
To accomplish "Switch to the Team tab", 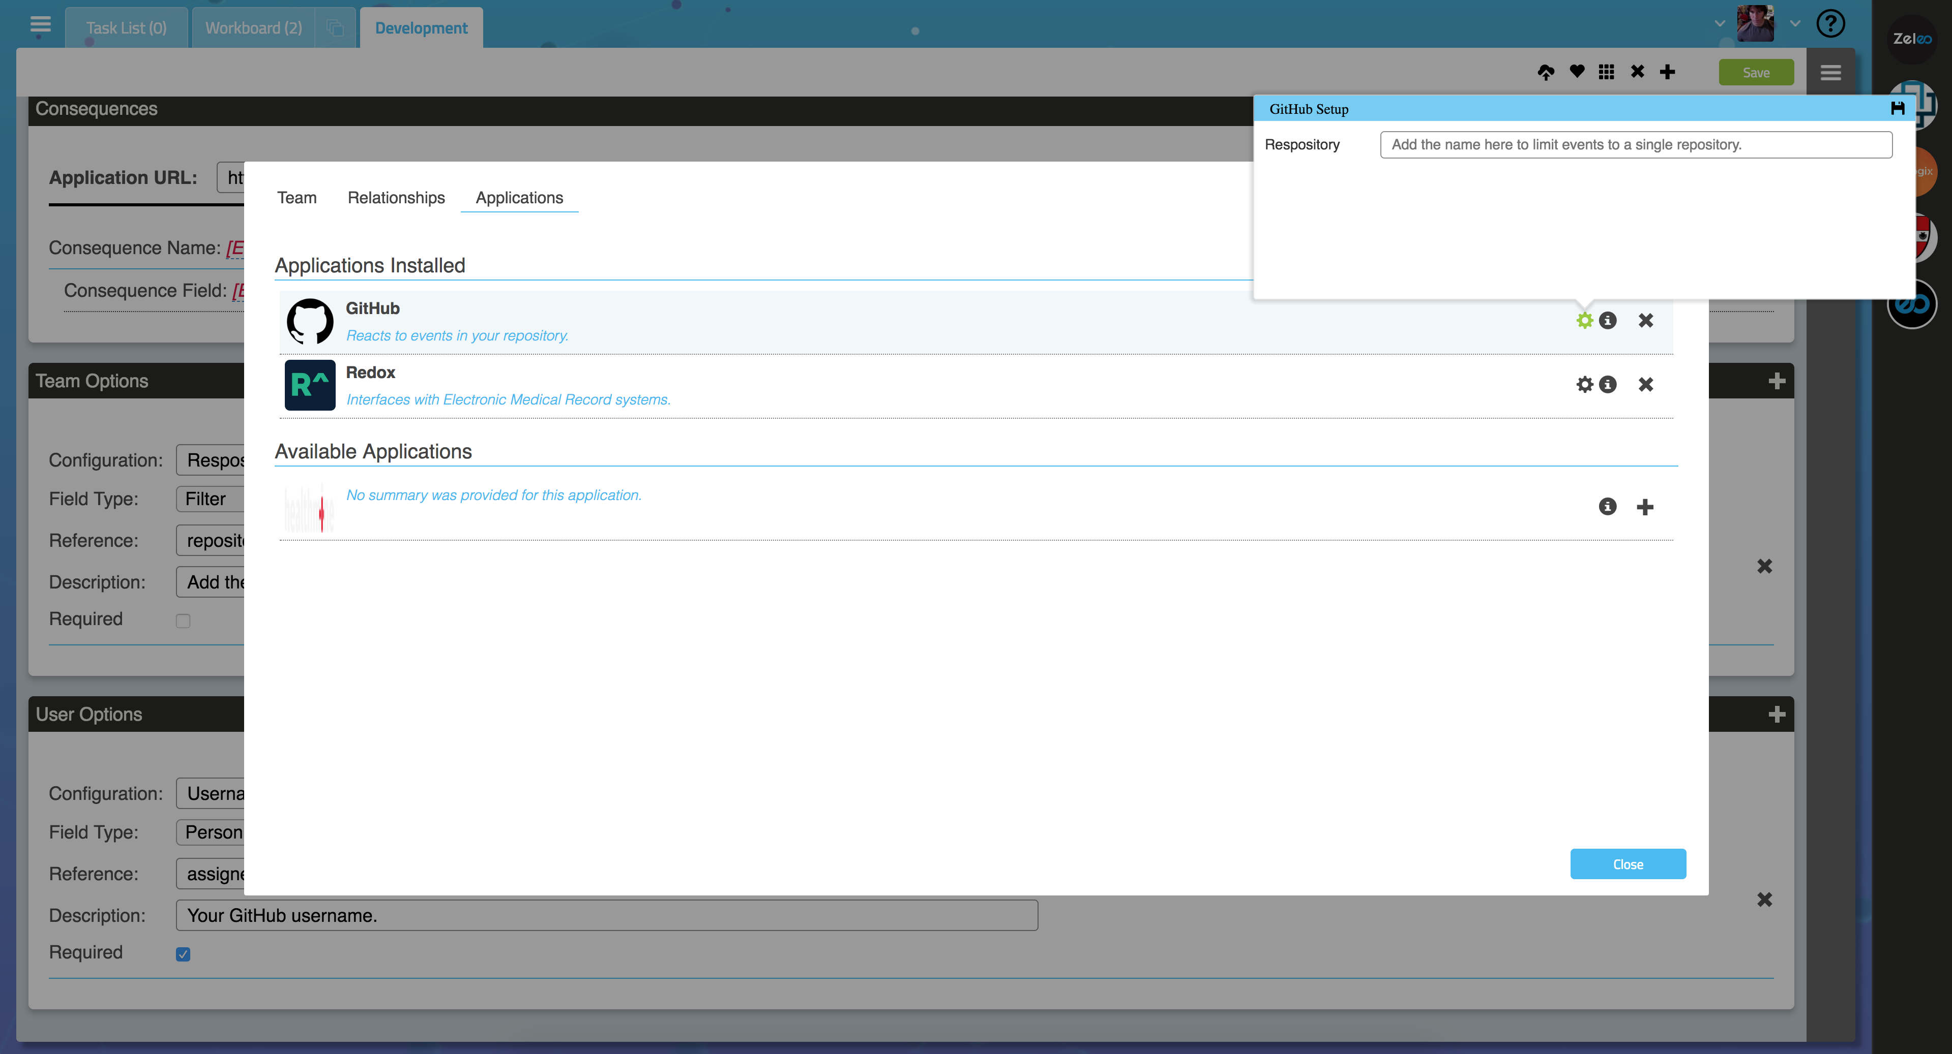I will point(297,198).
